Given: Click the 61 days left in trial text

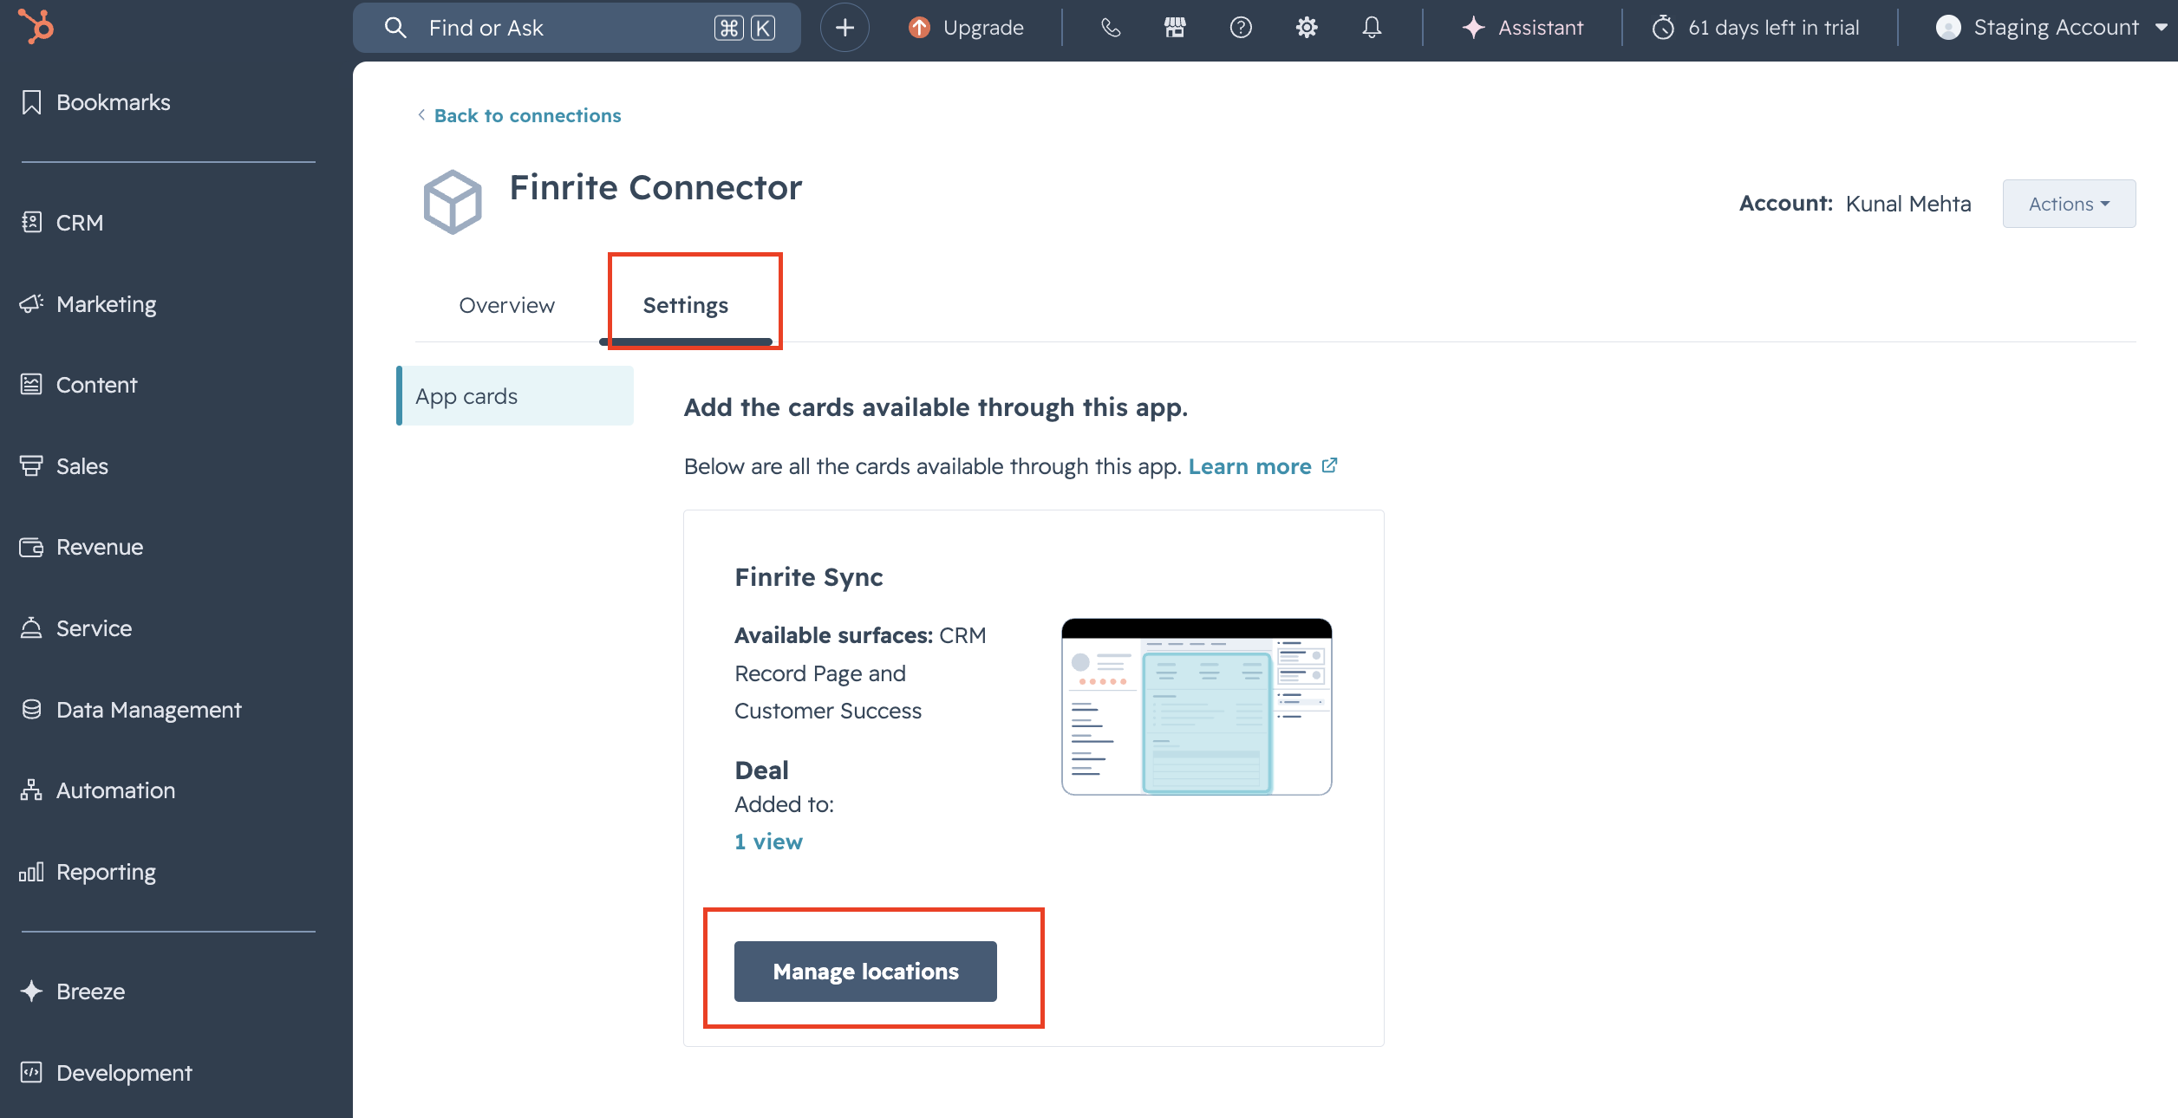Looking at the screenshot, I should [1773, 28].
